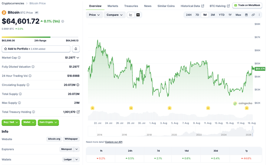Switch to TradingView chart icon
The image size is (267, 165).
(x=138, y=15)
